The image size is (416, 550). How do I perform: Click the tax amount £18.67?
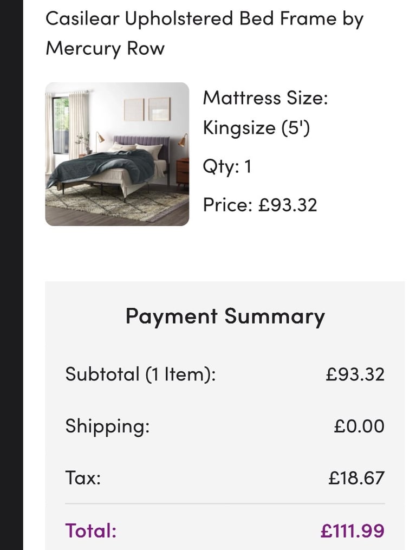tap(356, 478)
